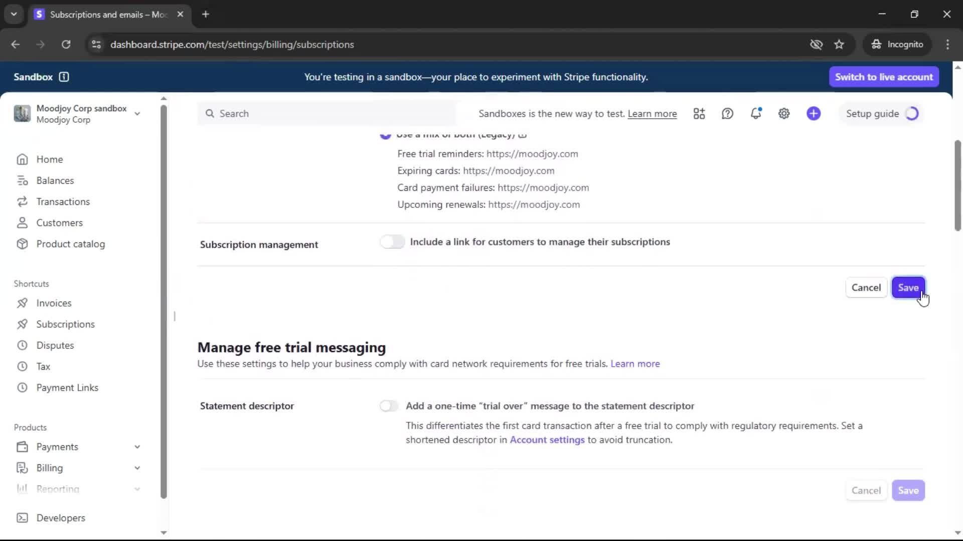
Task: Toggle the trial over statement descriptor switch
Action: point(389,406)
